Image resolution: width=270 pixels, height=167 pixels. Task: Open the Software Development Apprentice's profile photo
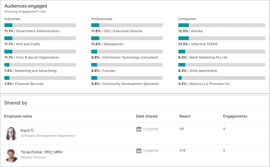(x=11, y=134)
